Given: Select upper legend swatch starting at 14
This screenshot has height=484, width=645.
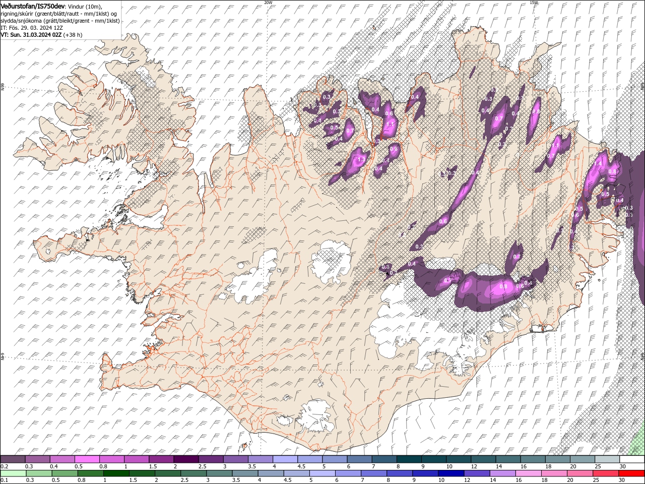Looking at the screenshot, I should 507,459.
